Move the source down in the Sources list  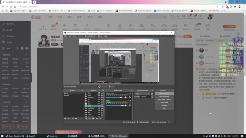[x=100, y=118]
